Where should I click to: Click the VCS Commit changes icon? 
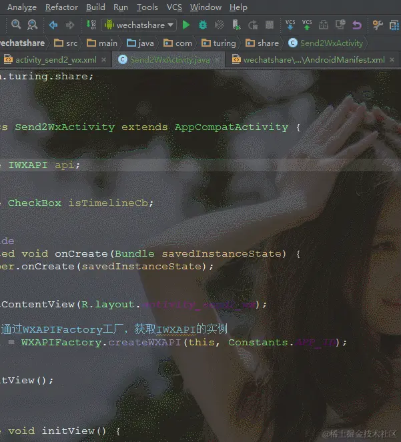pyautogui.click(x=307, y=25)
